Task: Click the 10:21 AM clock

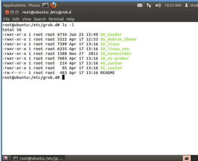Action: (173, 5)
